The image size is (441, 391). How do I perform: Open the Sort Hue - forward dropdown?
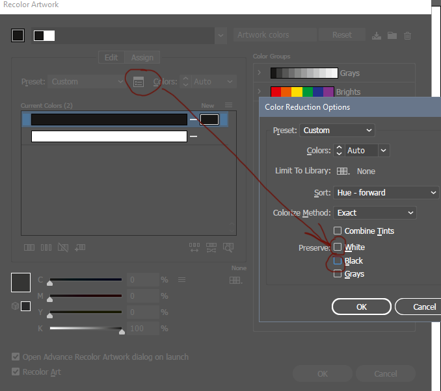[386, 193]
